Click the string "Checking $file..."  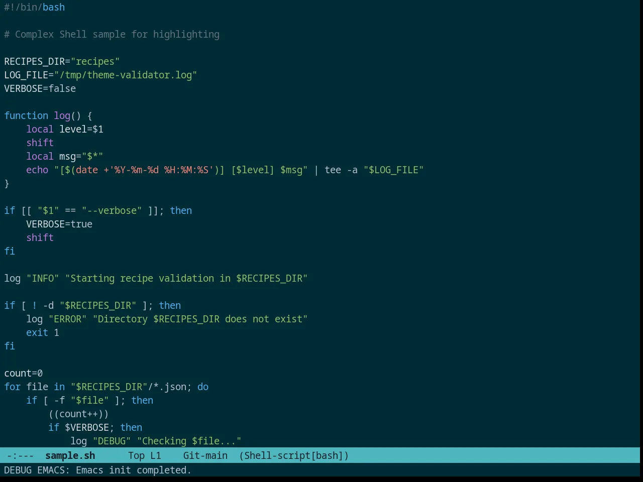pyautogui.click(x=189, y=441)
